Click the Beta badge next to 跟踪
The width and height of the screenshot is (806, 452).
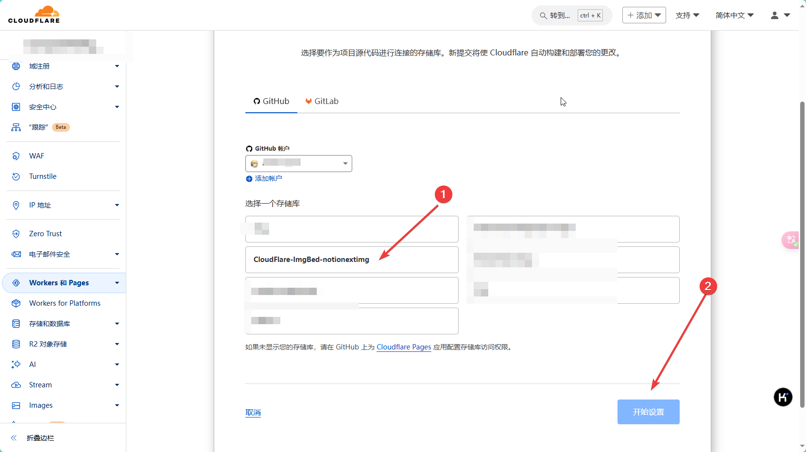point(61,127)
